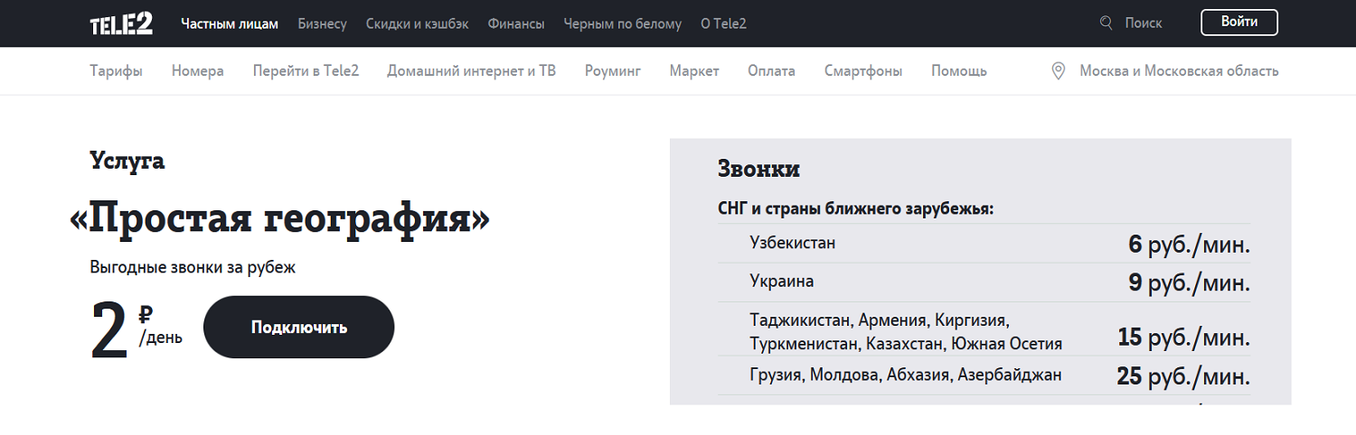
Task: Click the 6 руб./мин. rate
Action: (x=1190, y=245)
